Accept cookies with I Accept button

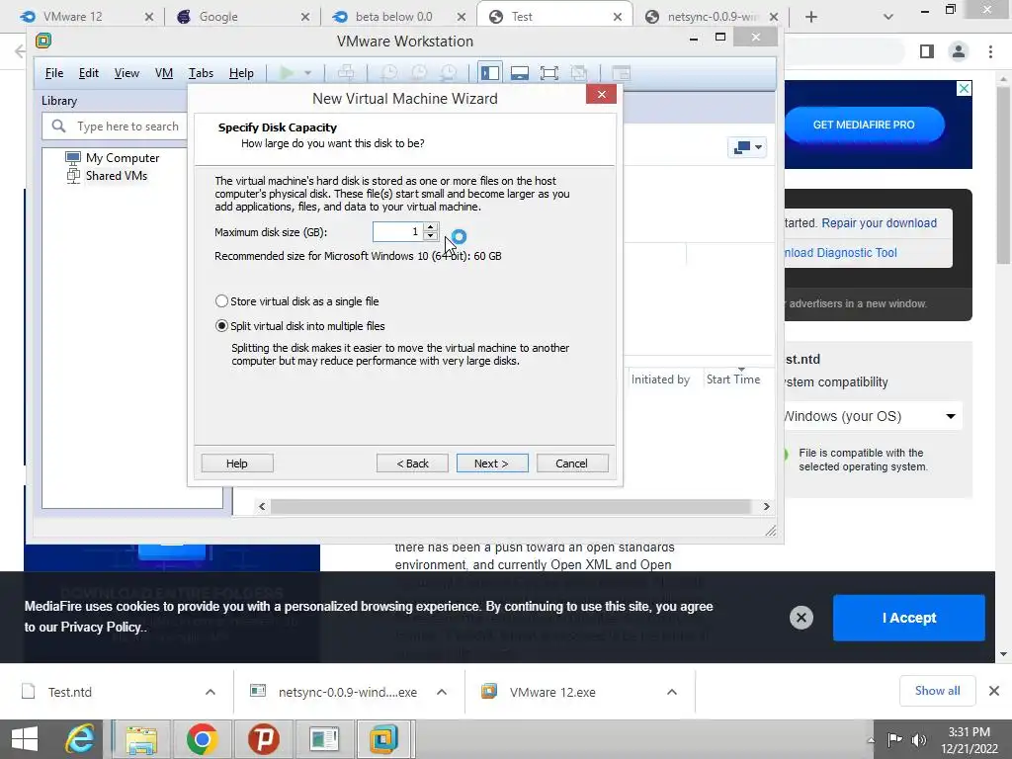point(909,618)
